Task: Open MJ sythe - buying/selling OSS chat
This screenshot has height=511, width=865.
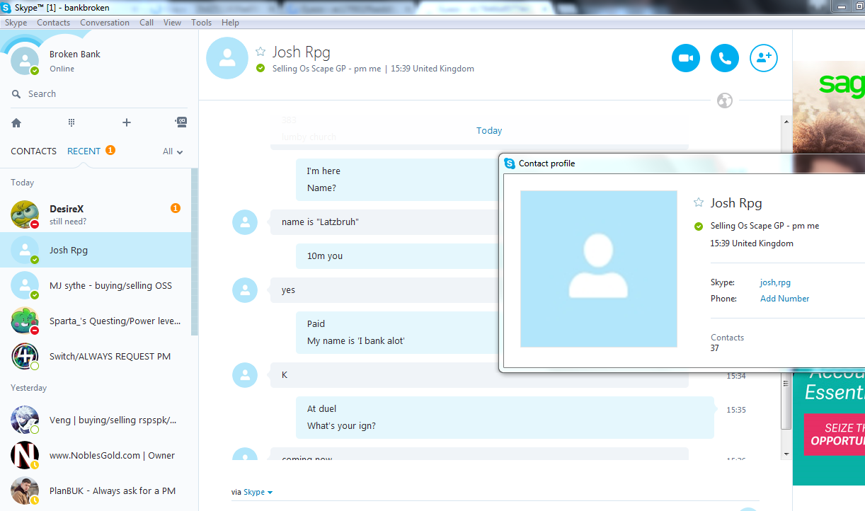Action: [96, 285]
